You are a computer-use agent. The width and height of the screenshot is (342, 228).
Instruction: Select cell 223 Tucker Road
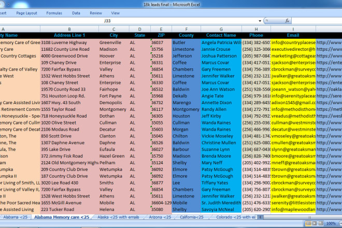click(69, 209)
